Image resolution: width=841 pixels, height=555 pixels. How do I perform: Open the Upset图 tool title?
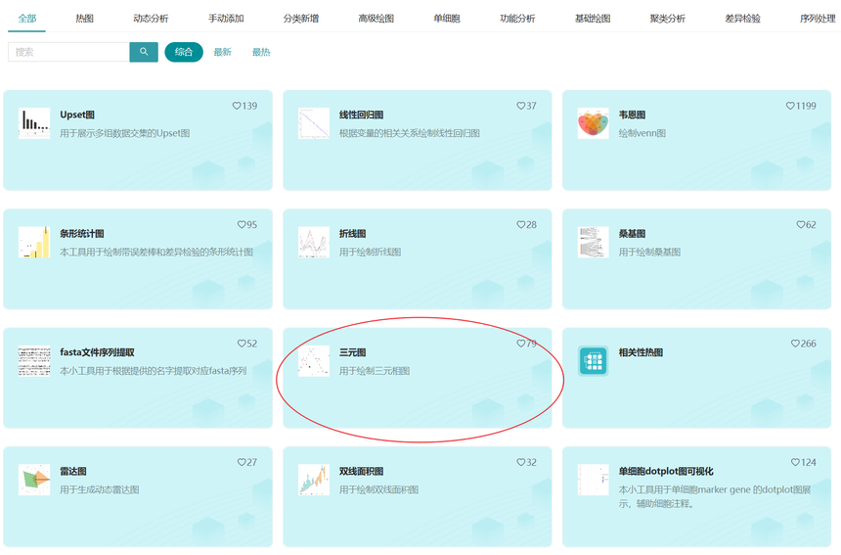77,115
